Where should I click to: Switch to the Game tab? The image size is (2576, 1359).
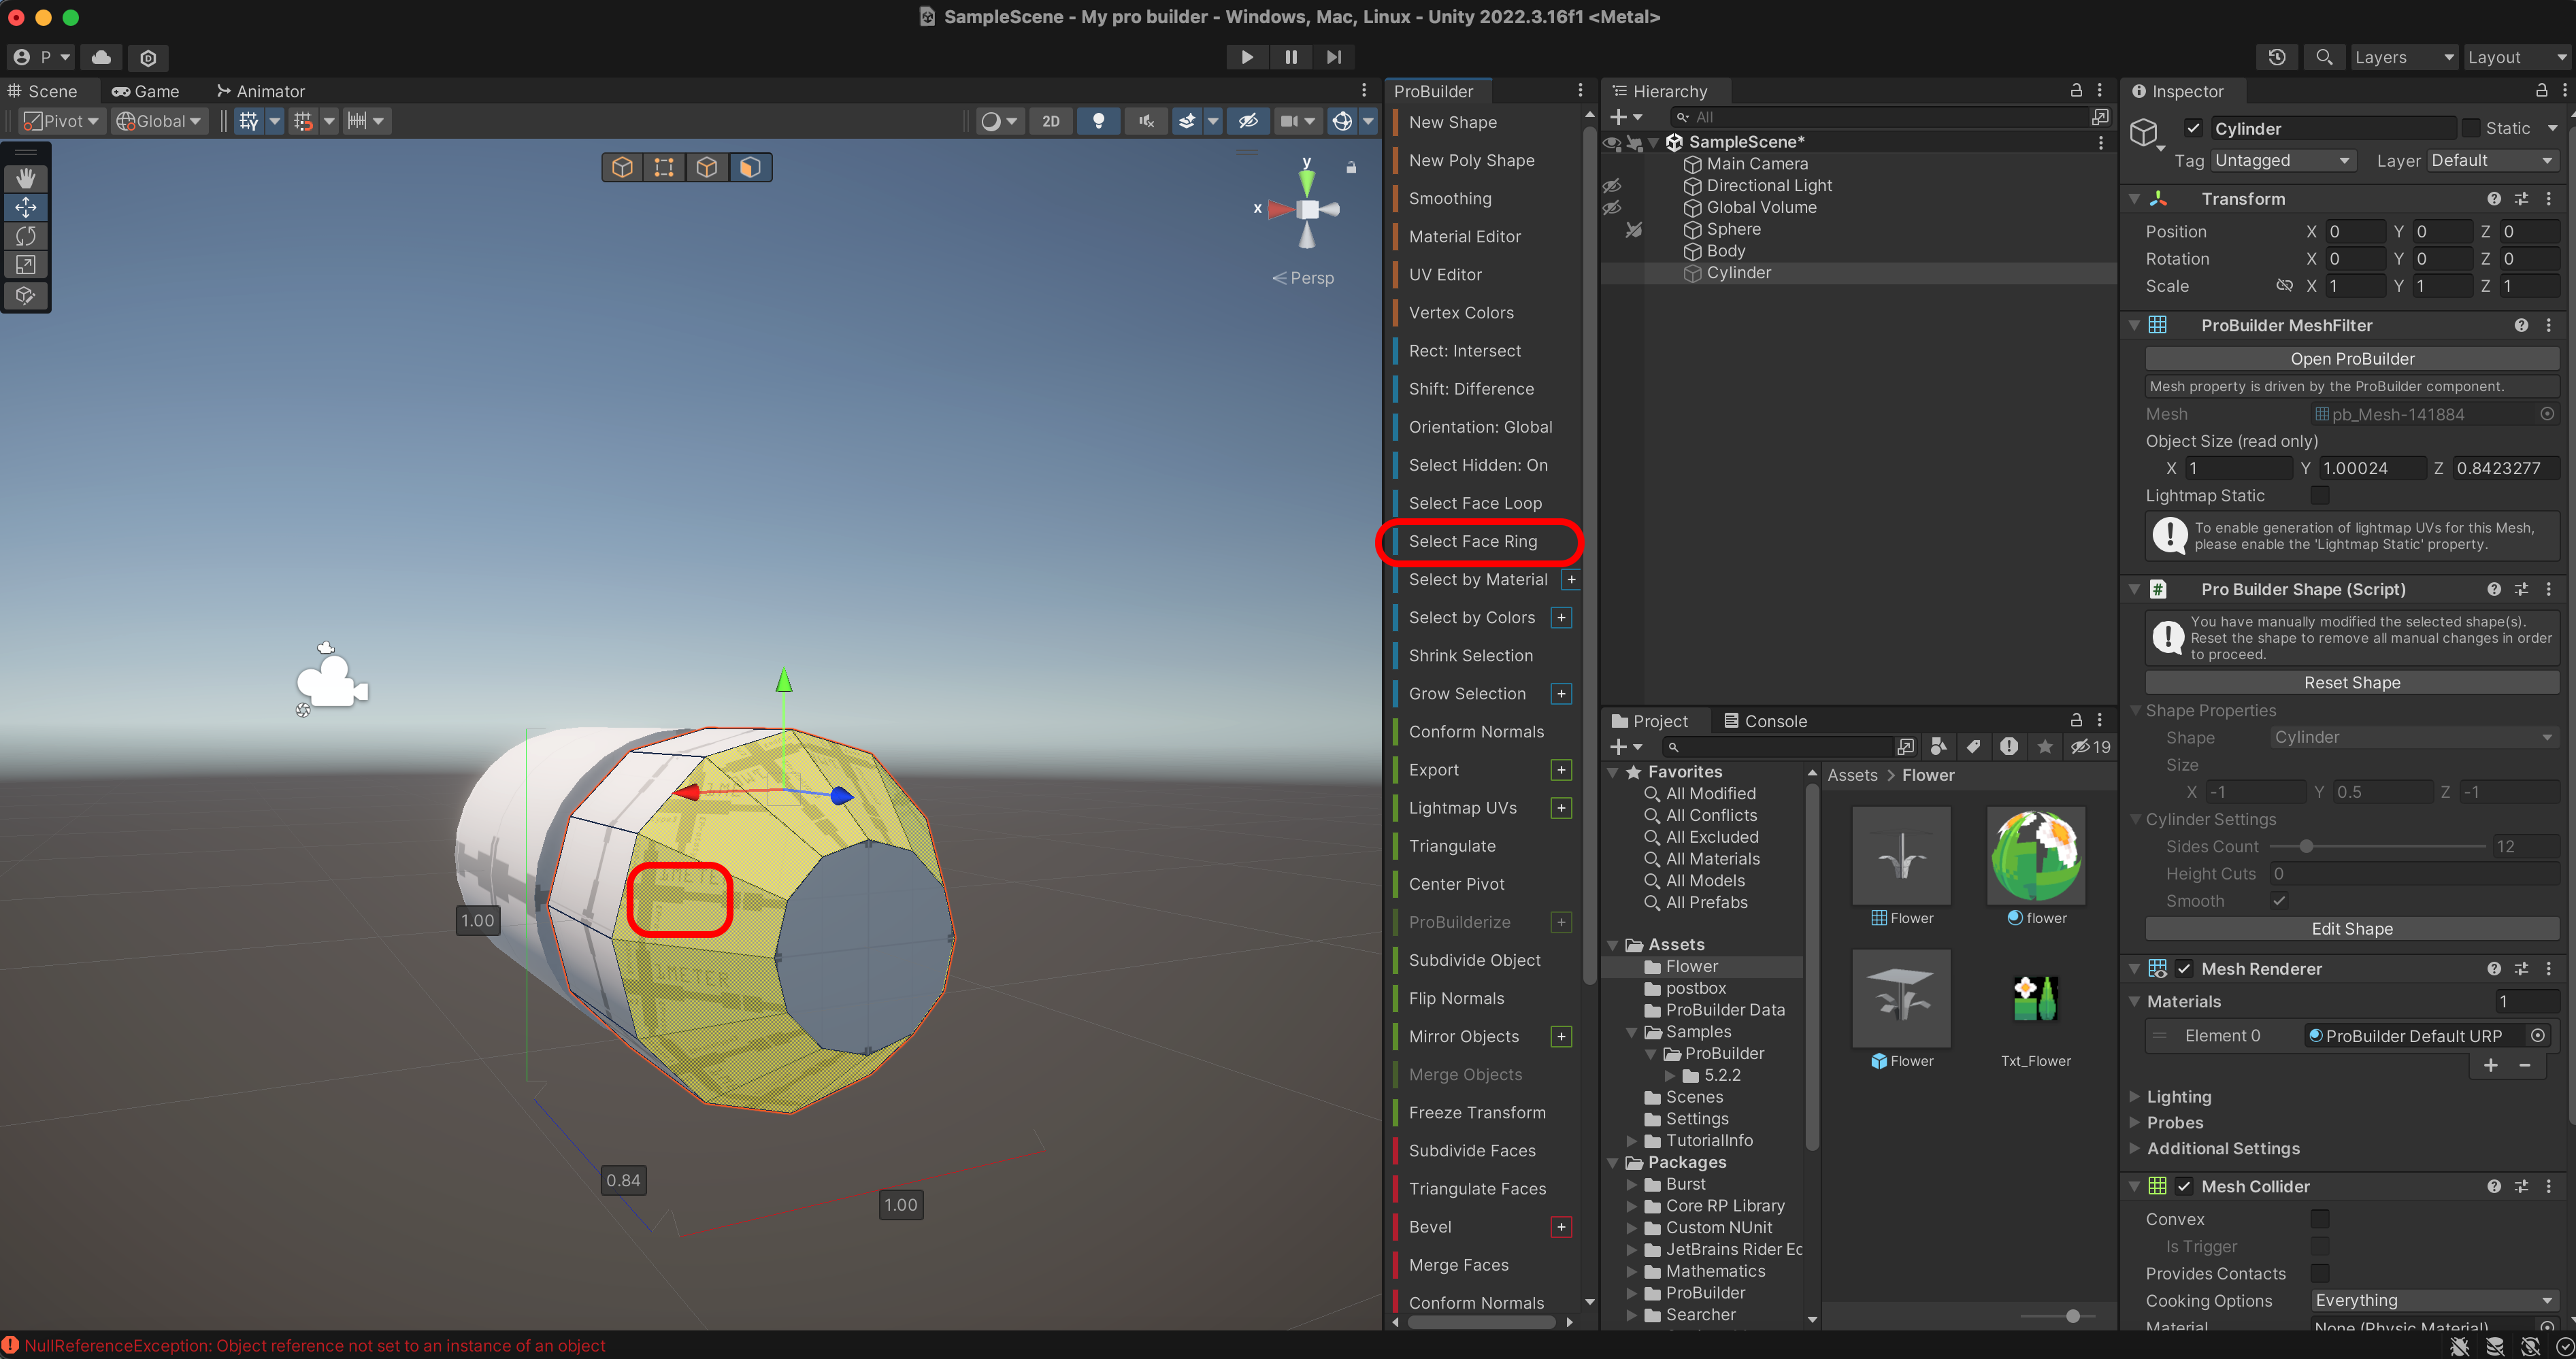[146, 91]
